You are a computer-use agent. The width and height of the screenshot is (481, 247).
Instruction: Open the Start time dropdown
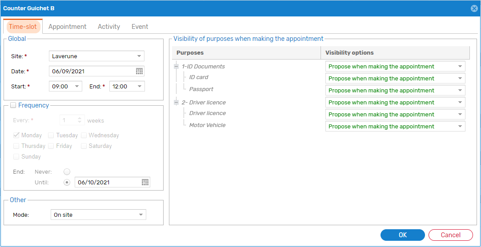click(66, 87)
